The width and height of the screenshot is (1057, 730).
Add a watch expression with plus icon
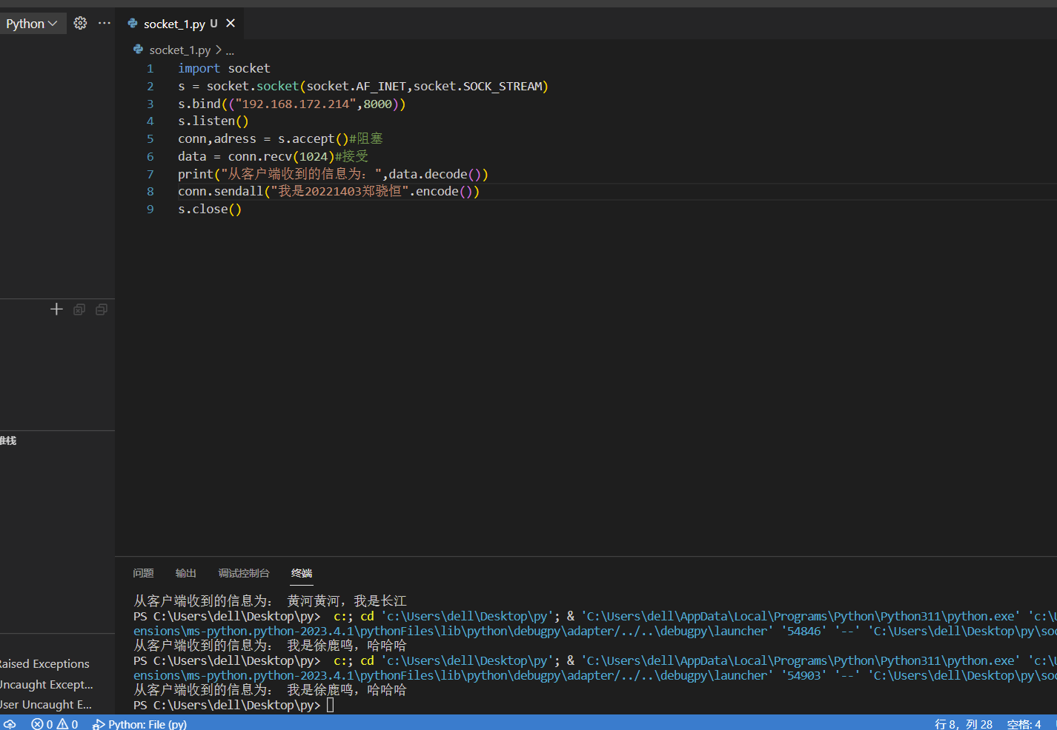(x=56, y=309)
